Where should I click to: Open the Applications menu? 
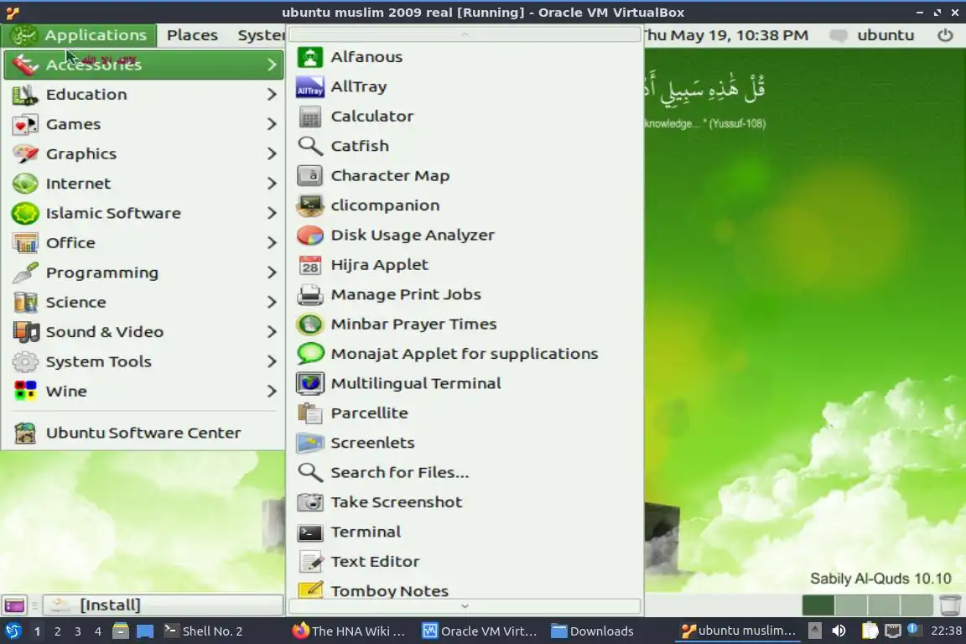[79, 35]
